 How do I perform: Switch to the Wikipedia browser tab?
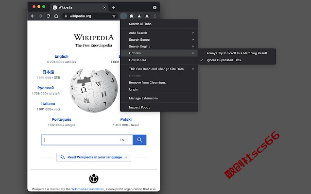click(79, 8)
